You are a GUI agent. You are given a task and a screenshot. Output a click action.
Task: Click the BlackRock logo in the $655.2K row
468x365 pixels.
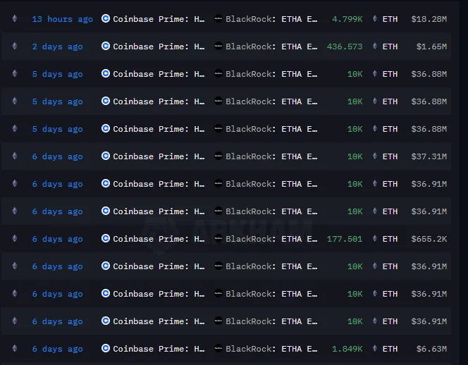pos(218,239)
